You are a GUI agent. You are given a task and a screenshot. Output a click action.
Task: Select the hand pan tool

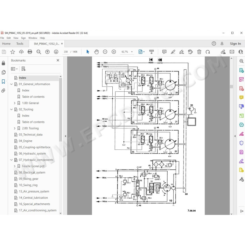click(x=96, y=52)
